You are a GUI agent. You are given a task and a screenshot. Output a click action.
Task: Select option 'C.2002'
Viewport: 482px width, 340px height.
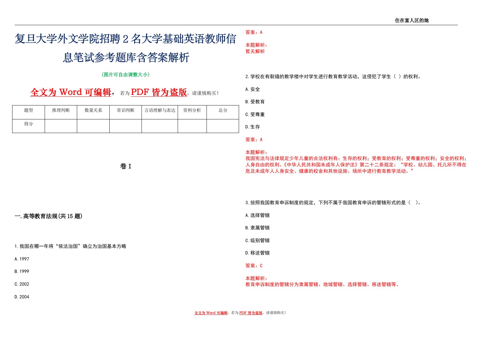22,284
